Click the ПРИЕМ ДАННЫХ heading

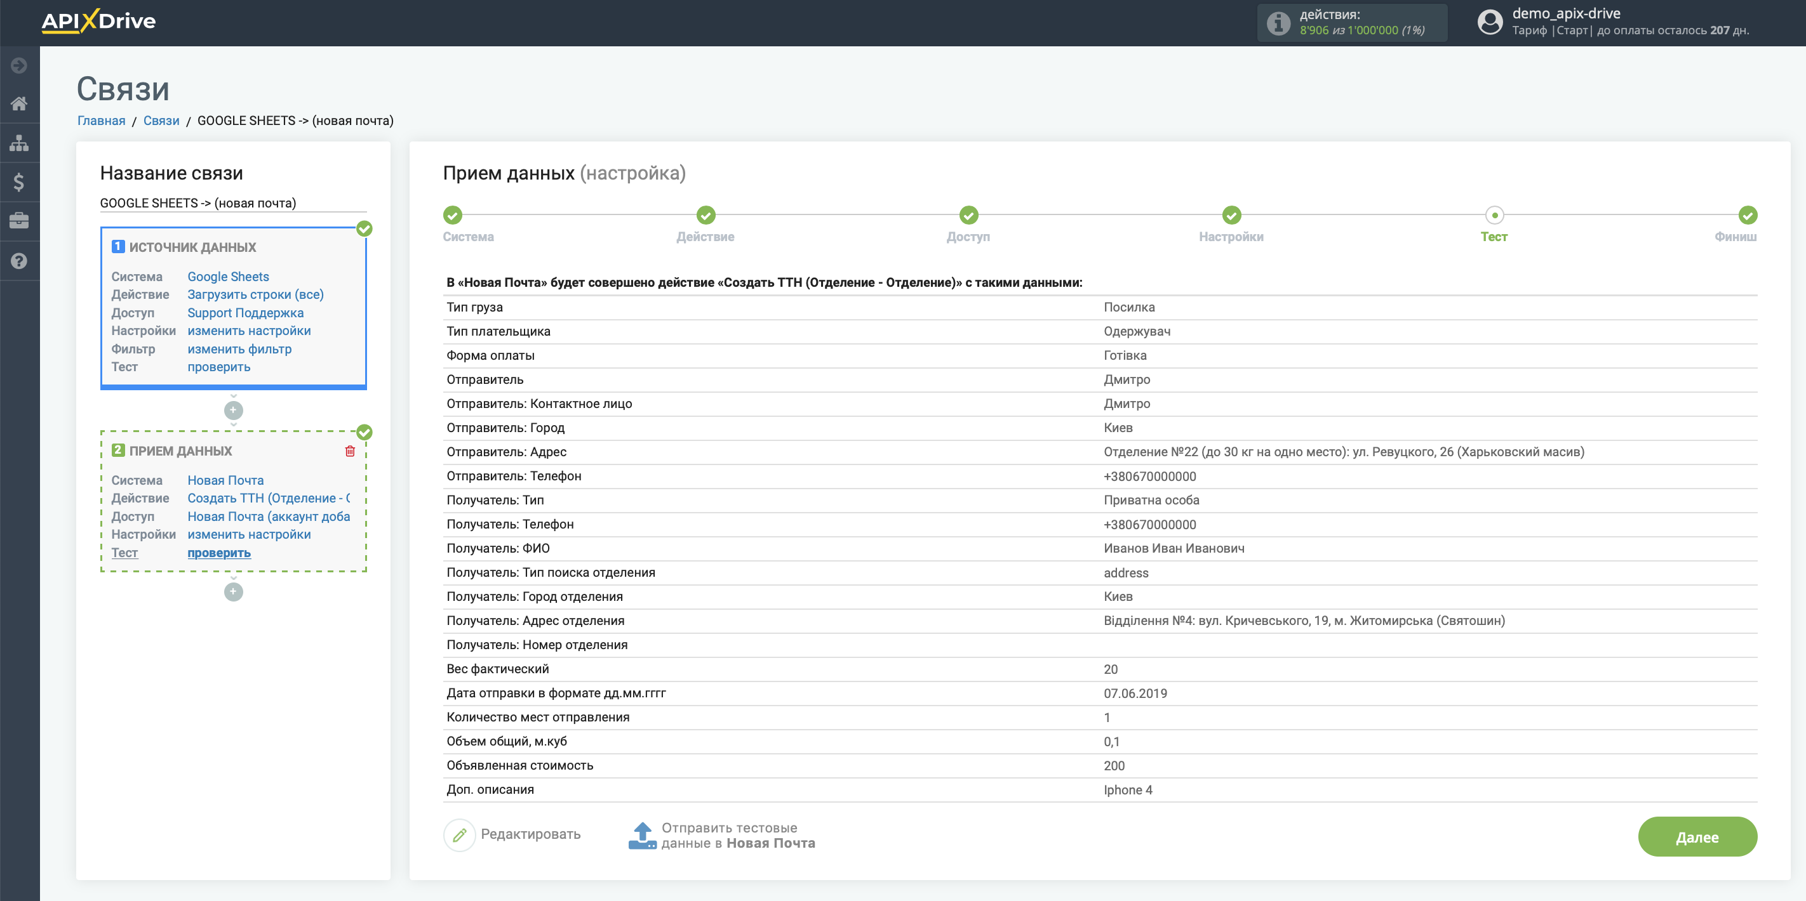[180, 451]
